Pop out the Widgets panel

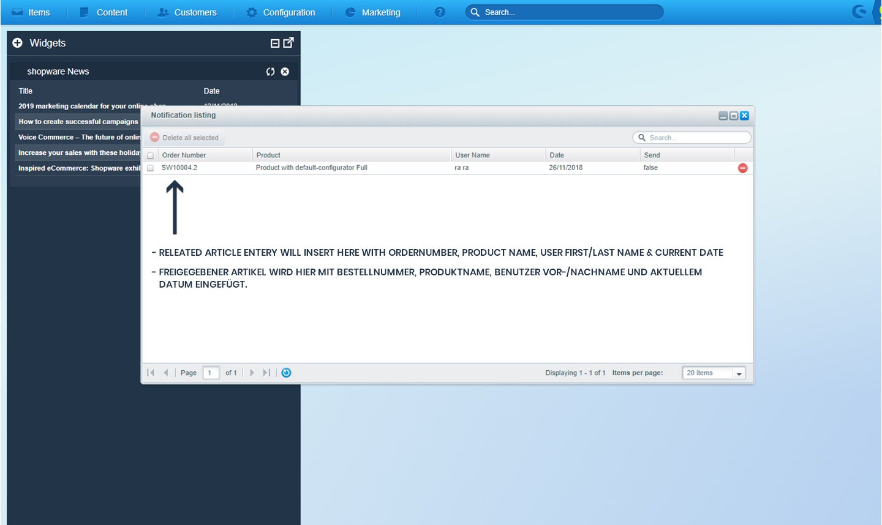pos(288,43)
